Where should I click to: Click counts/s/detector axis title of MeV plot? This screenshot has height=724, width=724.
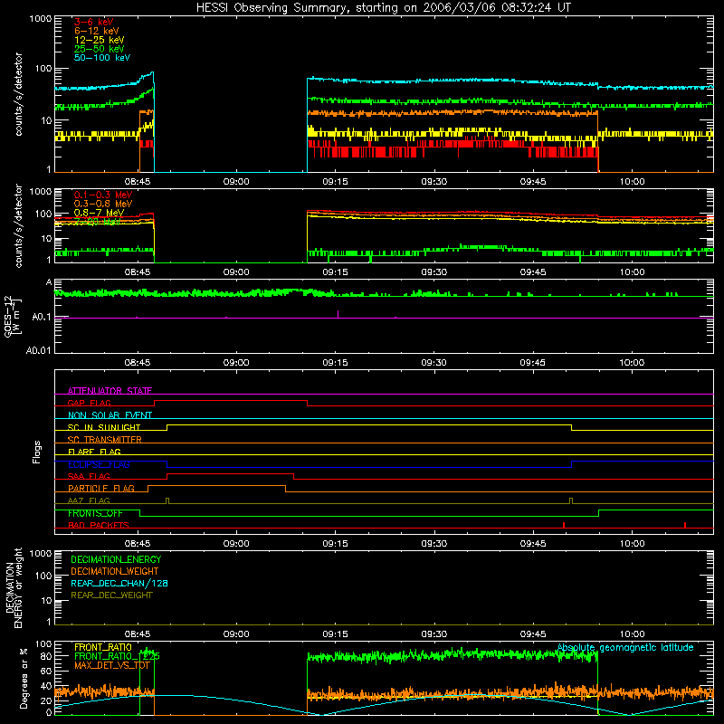pos(18,225)
